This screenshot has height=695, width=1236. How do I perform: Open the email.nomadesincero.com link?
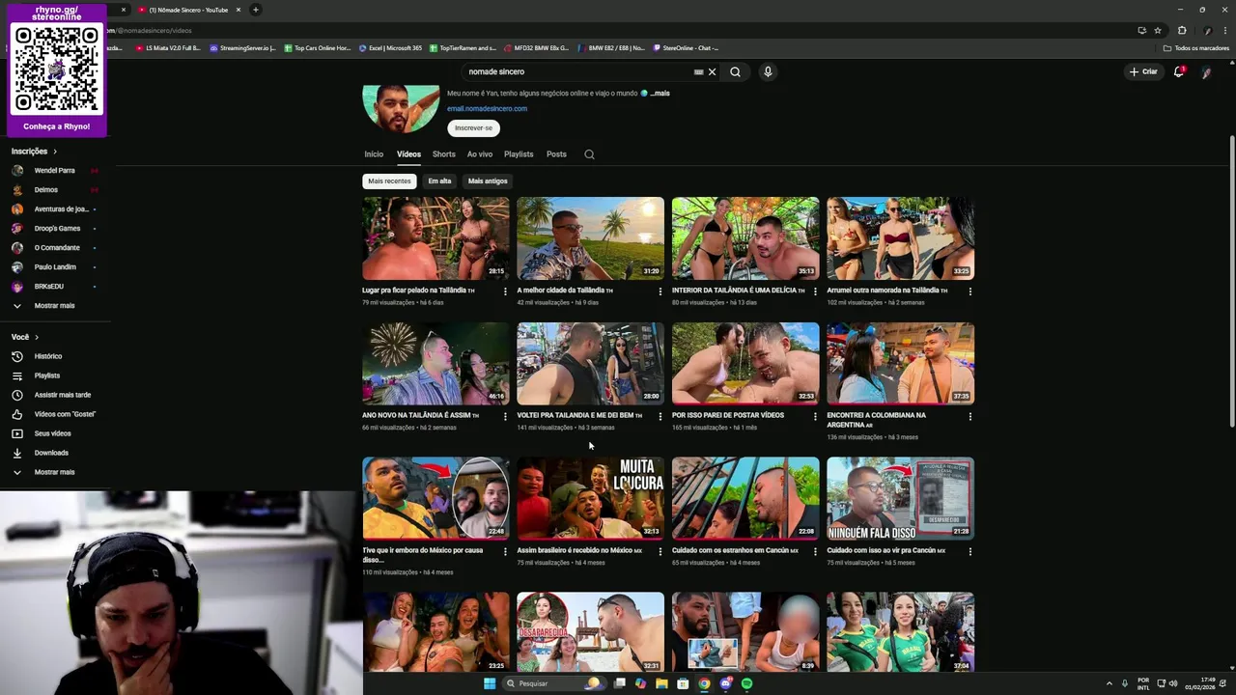coord(487,109)
